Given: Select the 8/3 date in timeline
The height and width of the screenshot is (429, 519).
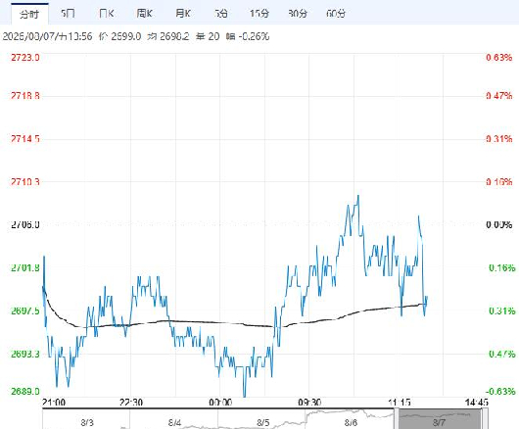Looking at the screenshot, I should [87, 423].
